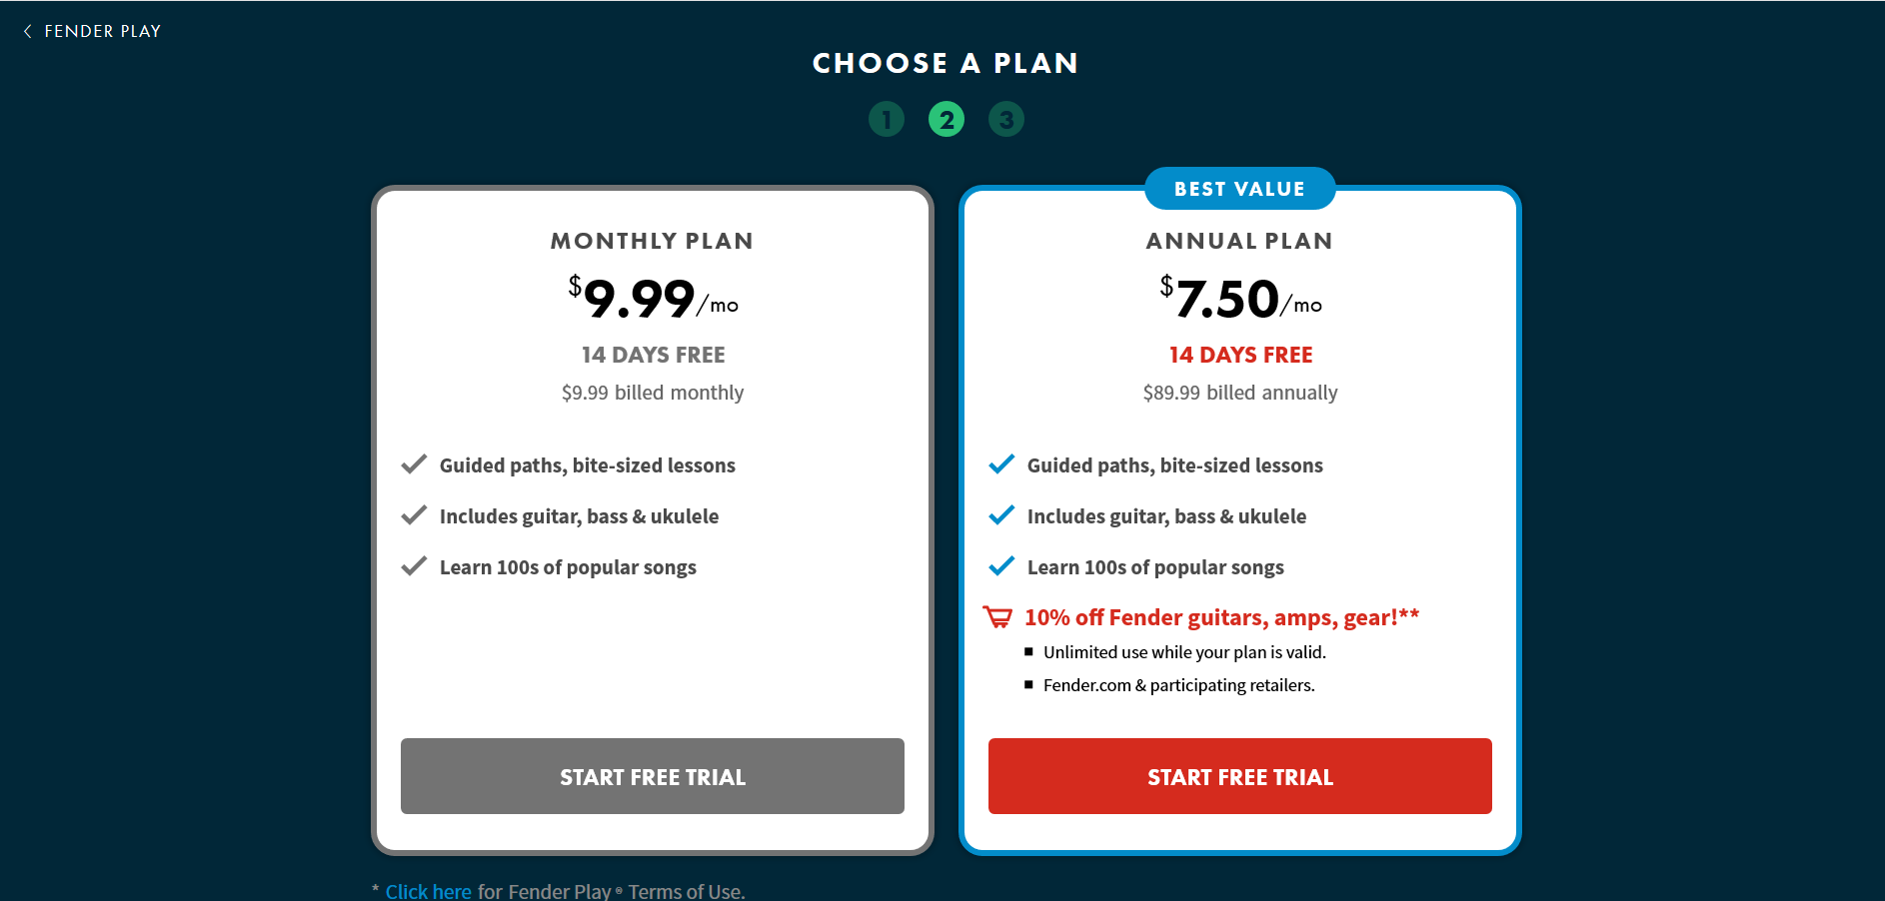
Task: Click blue checkmark beside Learn 100s of popular songs
Action: [x=1001, y=566]
